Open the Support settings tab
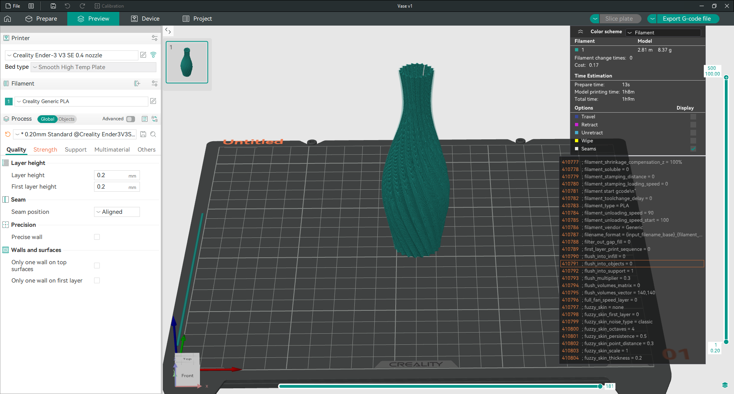 coord(76,150)
